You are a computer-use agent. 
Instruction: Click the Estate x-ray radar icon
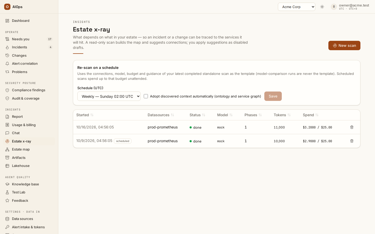[7, 141]
